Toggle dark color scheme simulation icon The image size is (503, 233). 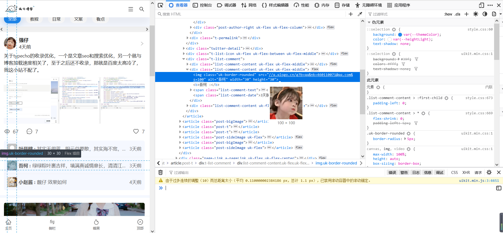point(485,14)
